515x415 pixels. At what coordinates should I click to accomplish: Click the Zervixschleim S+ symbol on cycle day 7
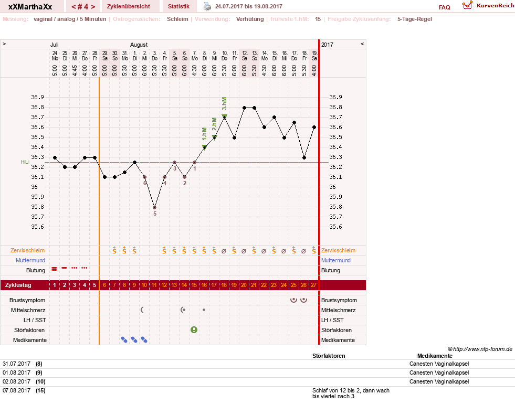[114, 250]
